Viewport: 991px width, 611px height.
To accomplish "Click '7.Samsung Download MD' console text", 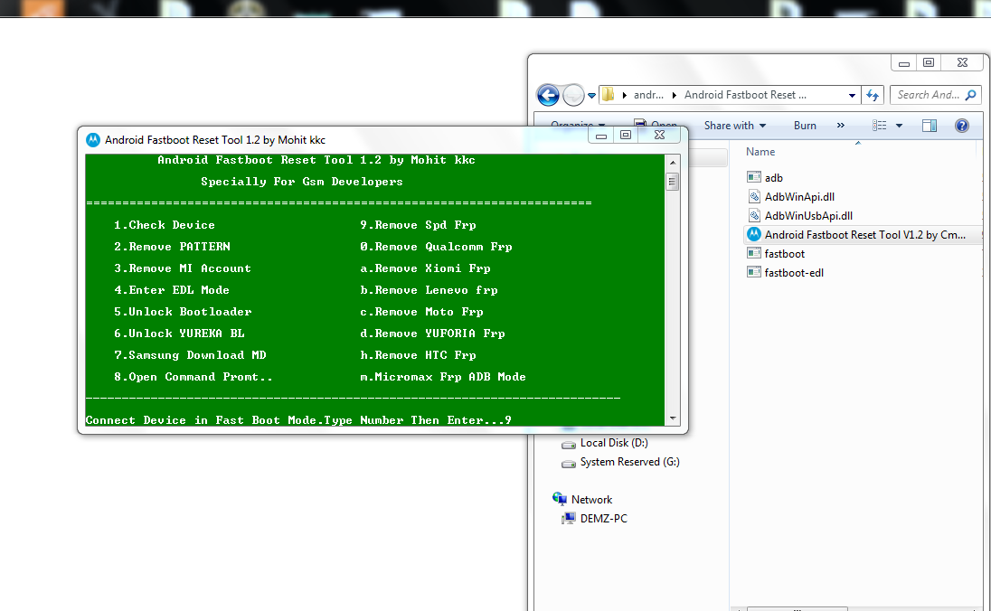I will 190,355.
